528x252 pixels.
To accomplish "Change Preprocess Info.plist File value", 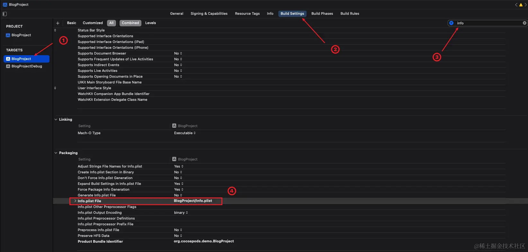I will click(178, 230).
